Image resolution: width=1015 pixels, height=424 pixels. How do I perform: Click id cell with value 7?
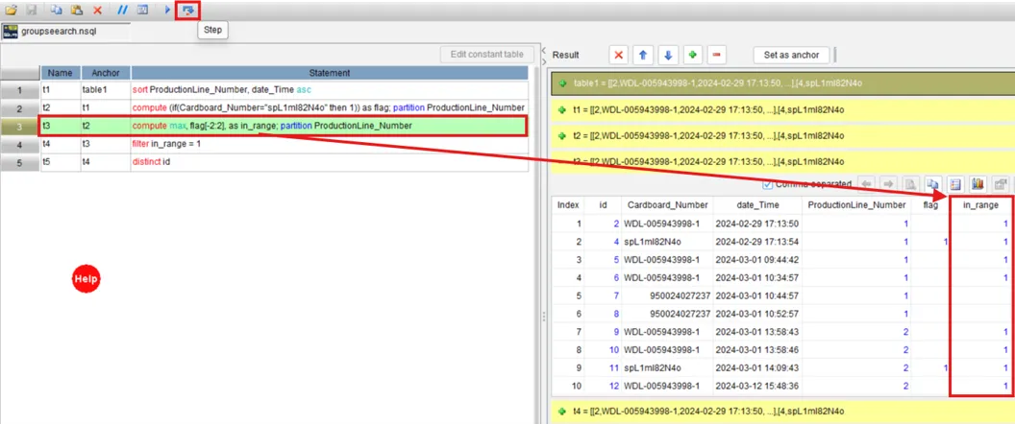point(603,295)
